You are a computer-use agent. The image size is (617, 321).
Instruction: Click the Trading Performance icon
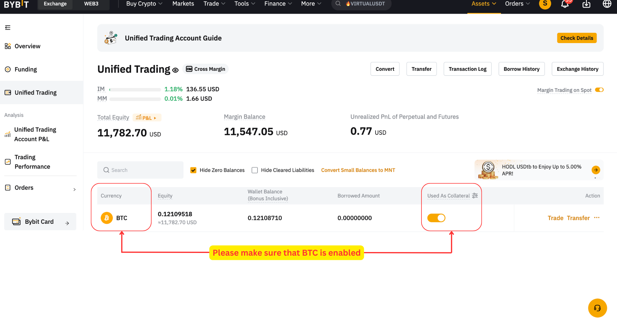(8, 162)
